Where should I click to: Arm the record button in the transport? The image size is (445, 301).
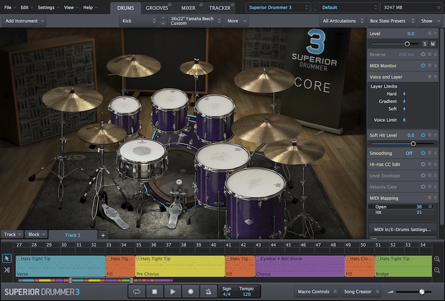(191, 292)
